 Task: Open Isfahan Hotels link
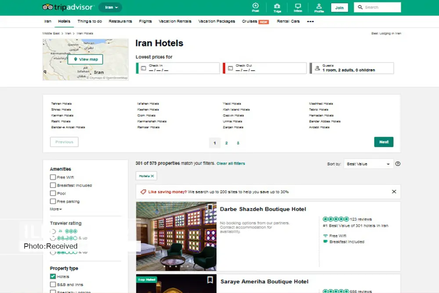coord(148,104)
